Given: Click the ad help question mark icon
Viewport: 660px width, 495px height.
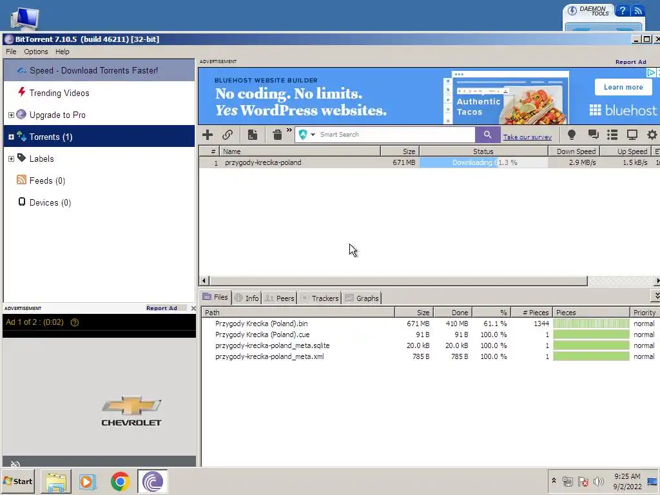Looking at the screenshot, I should [75, 322].
